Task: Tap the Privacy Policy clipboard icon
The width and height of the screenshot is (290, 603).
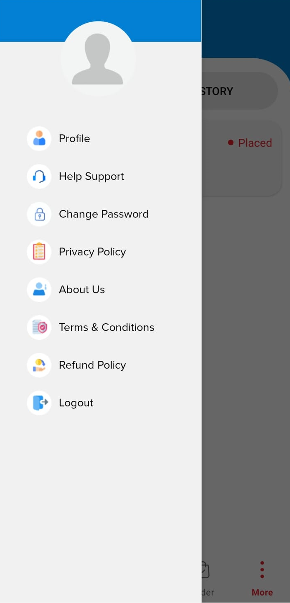Action: (x=39, y=252)
